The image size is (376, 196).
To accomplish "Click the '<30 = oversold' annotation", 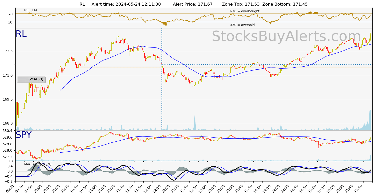I will (242, 25).
